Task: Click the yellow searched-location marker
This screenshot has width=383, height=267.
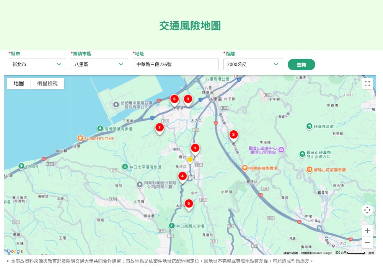Action: point(190,159)
